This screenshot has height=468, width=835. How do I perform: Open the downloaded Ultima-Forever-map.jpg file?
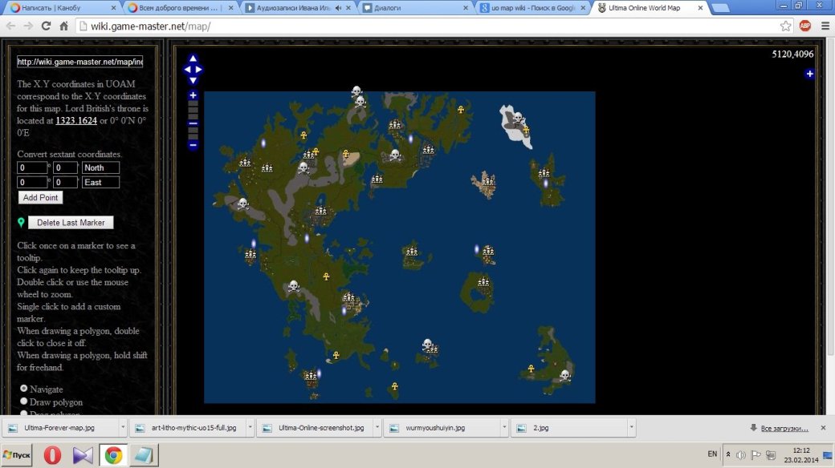click(x=59, y=428)
